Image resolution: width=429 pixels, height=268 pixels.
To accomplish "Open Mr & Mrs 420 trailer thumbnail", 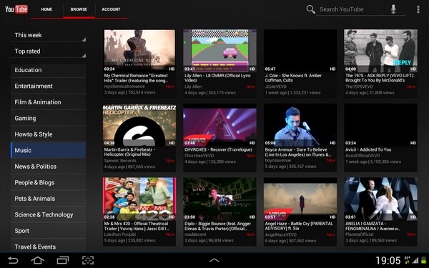I will click(139, 199).
